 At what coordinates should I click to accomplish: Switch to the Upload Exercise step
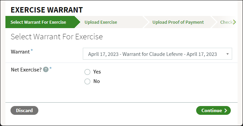coord(101,22)
